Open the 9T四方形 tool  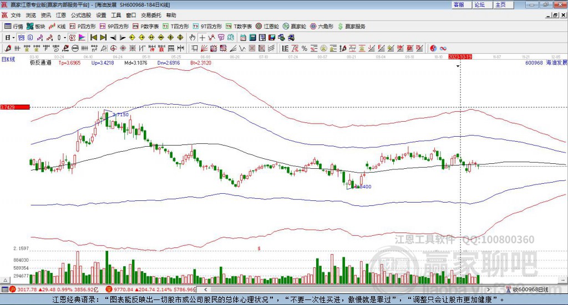[207, 26]
